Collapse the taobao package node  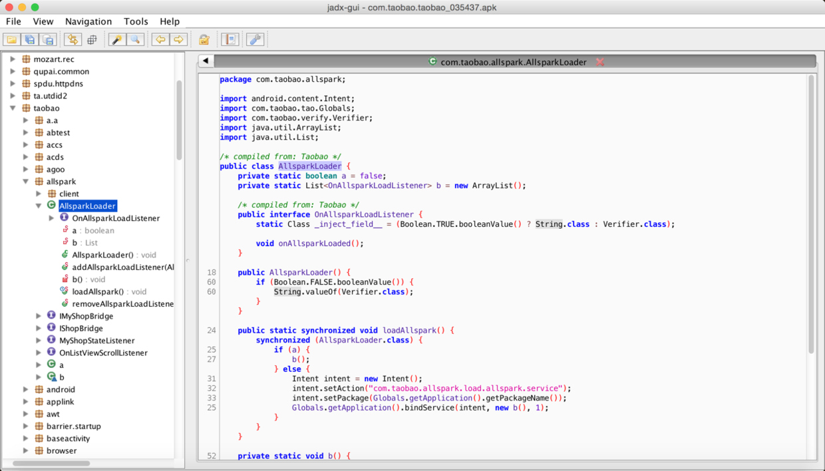point(13,108)
